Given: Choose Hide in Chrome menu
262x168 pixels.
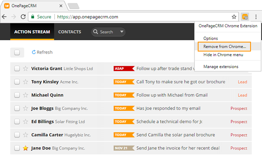Looking at the screenshot, I should coord(223,55).
